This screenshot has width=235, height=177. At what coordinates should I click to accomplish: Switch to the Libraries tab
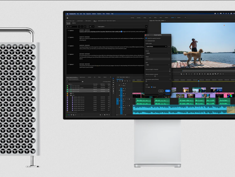[90, 77]
